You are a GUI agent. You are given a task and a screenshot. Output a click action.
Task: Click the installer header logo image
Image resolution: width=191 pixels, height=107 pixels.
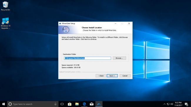click(x=66, y=30)
